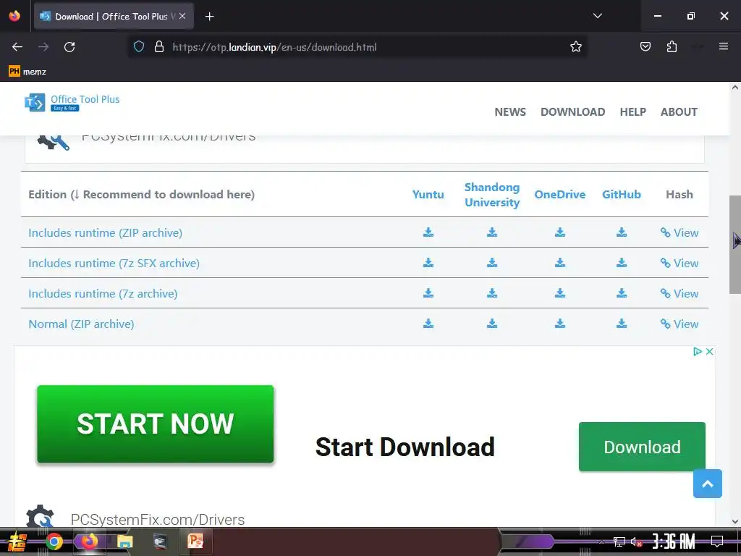Open the memz bookmark

point(27,72)
